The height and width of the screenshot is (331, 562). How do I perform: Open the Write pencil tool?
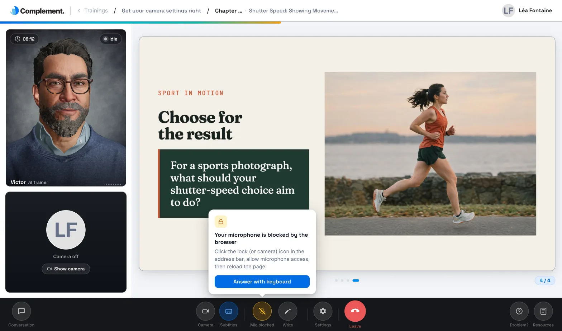pyautogui.click(x=288, y=311)
